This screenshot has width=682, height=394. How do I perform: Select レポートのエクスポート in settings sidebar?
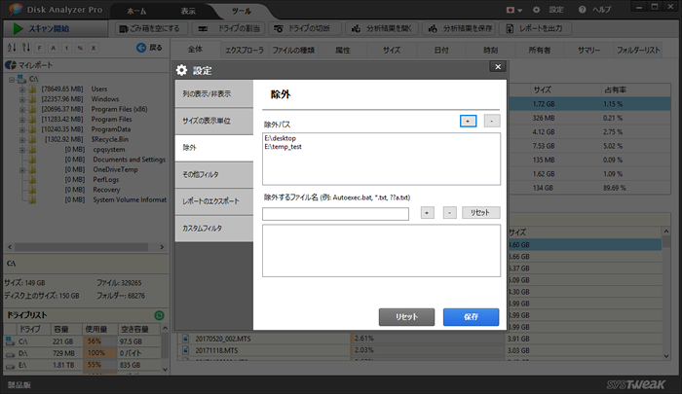pyautogui.click(x=214, y=201)
